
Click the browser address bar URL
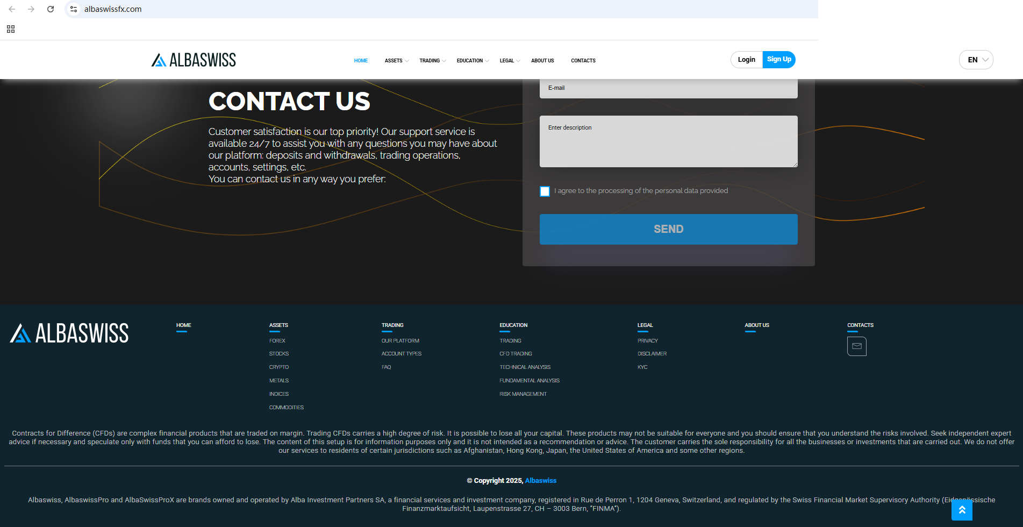point(113,9)
